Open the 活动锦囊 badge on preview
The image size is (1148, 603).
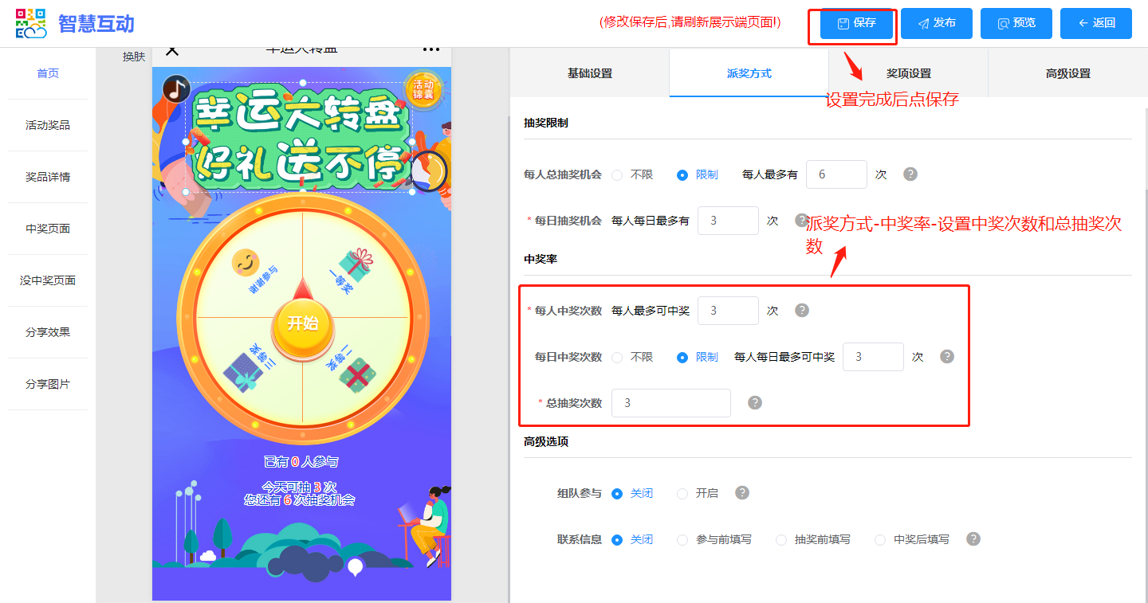click(x=423, y=89)
